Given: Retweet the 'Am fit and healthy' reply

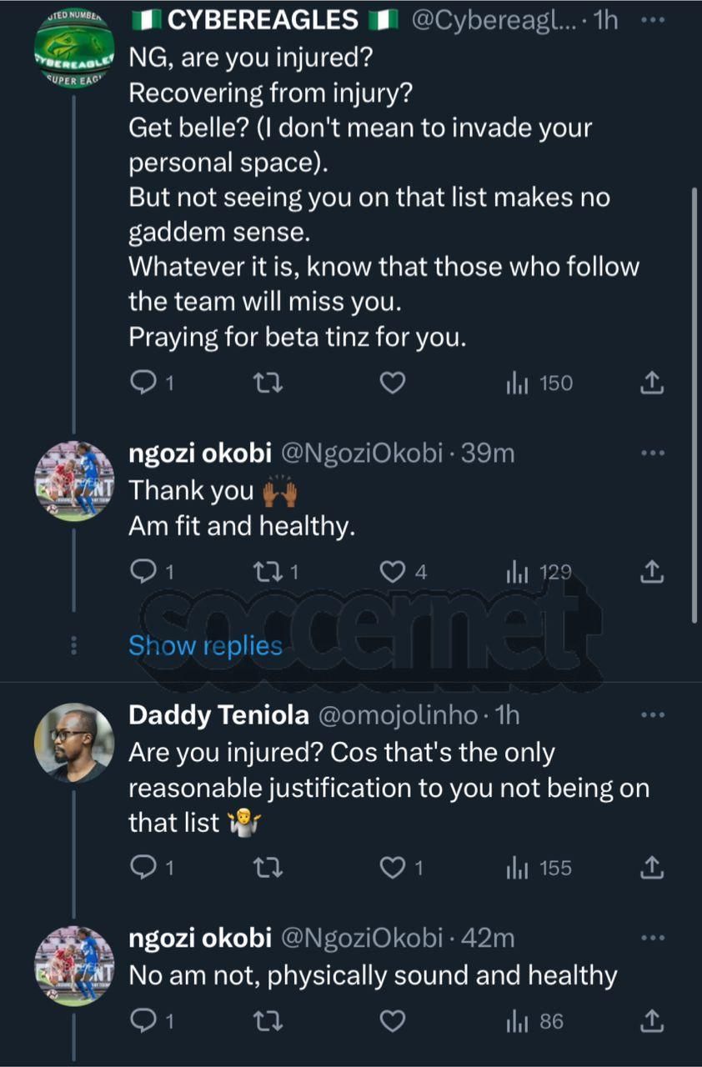Looking at the screenshot, I should 269,572.
